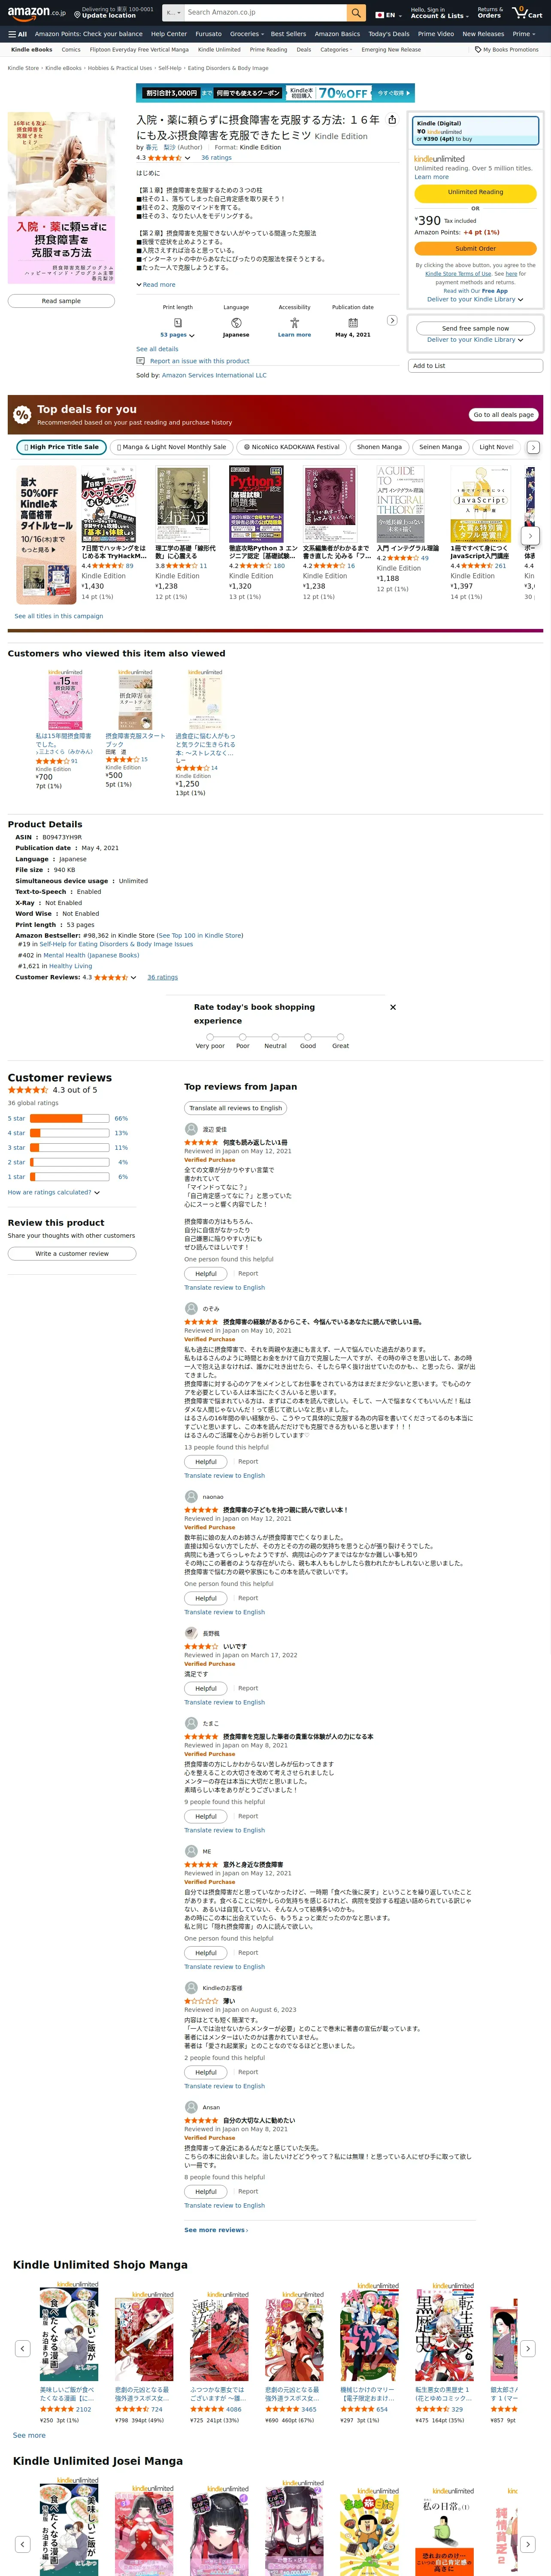Click the Accessibility figure icon
This screenshot has width=551, height=2576.
pyautogui.click(x=294, y=323)
